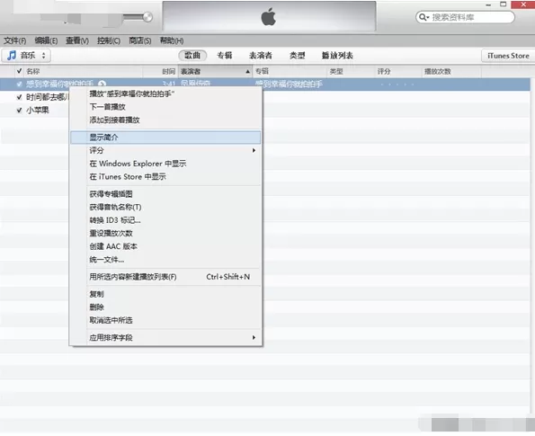Open the 文件(F) menu
The height and width of the screenshot is (436, 535).
click(x=14, y=40)
